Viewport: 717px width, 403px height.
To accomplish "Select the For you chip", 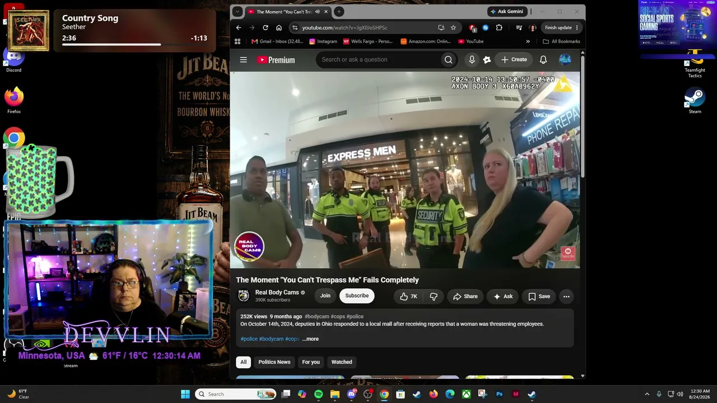I will [311, 362].
